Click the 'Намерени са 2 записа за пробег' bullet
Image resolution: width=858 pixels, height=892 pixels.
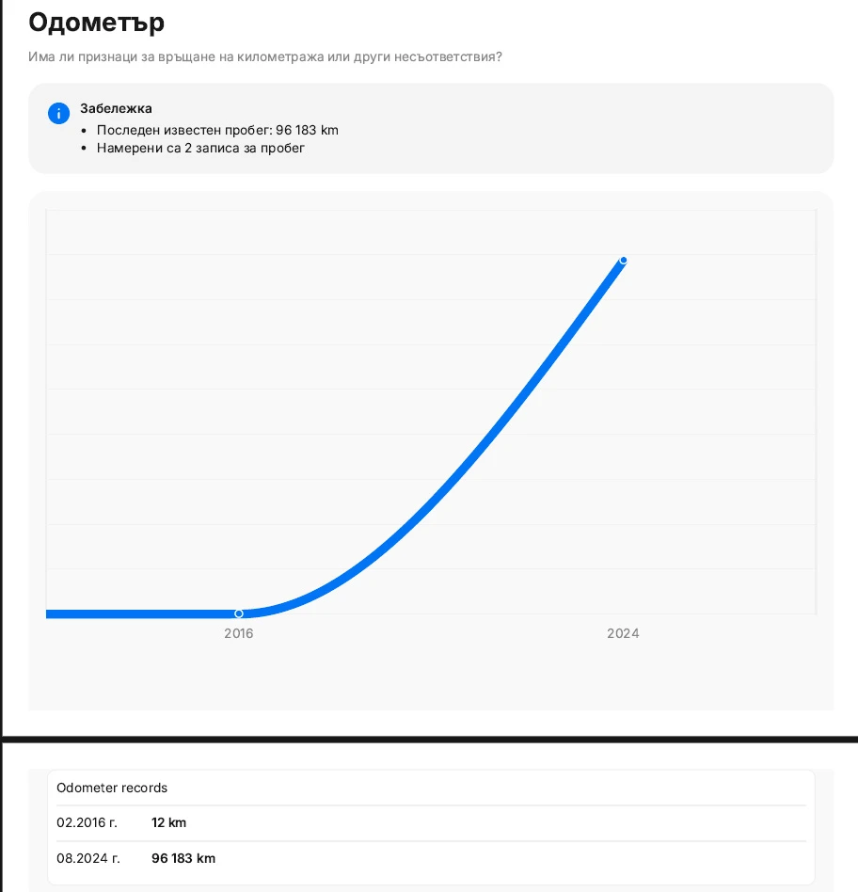click(x=200, y=148)
